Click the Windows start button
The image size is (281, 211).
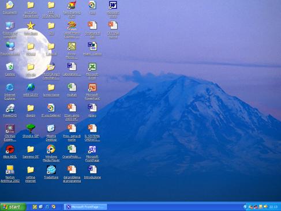click(13, 207)
